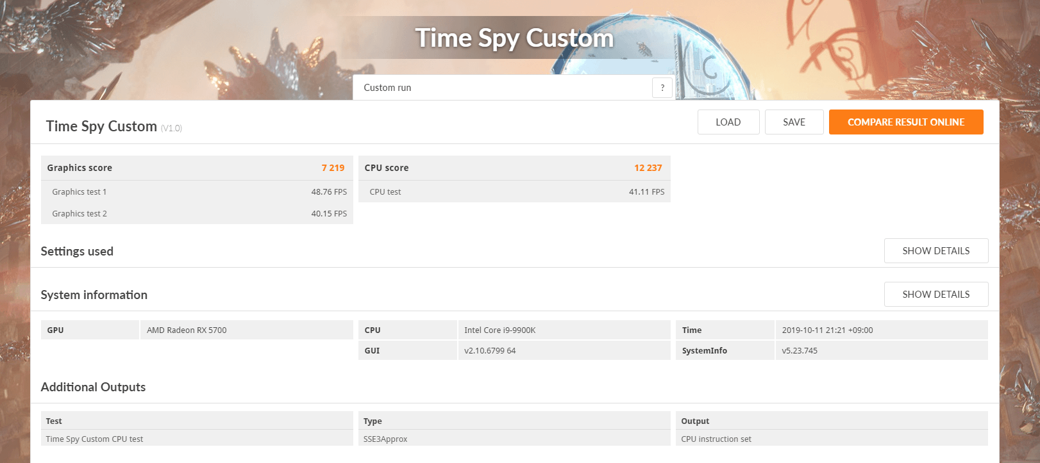The image size is (1040, 463).
Task: Click the SystemInfo label cell
Action: (725, 350)
